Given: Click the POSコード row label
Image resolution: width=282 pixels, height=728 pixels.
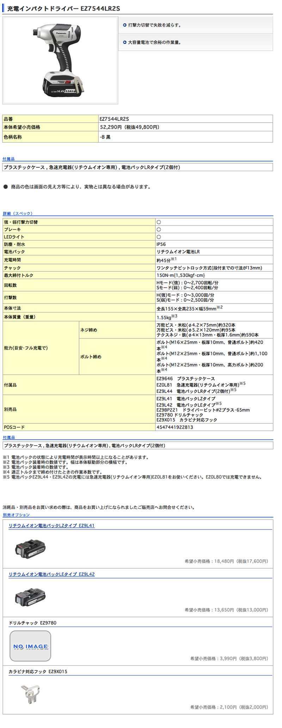Looking at the screenshot, I should pyautogui.click(x=14, y=427).
